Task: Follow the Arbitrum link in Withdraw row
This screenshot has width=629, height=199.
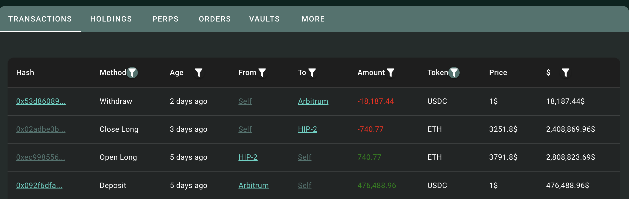Action: [x=313, y=101]
